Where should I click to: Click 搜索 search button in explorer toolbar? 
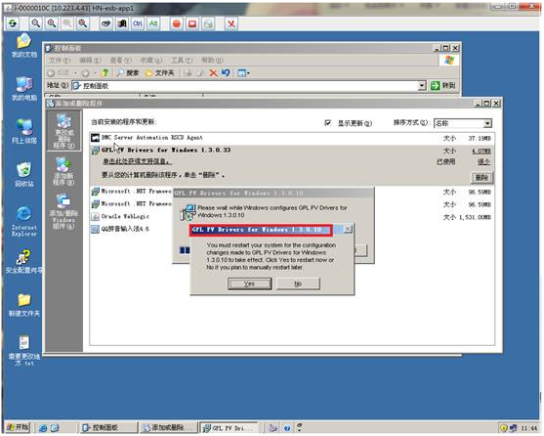tap(128, 73)
